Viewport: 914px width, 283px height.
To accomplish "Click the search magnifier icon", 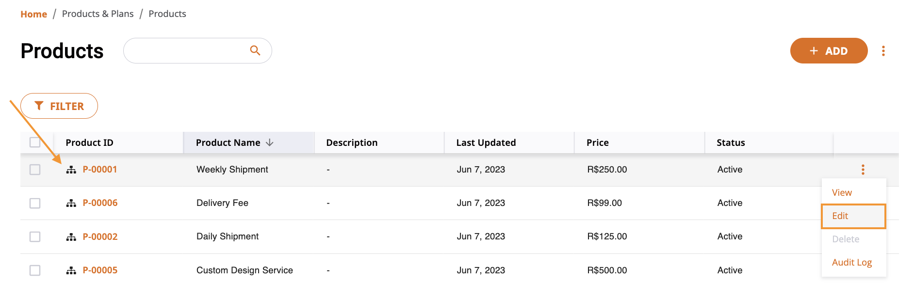I will point(255,50).
